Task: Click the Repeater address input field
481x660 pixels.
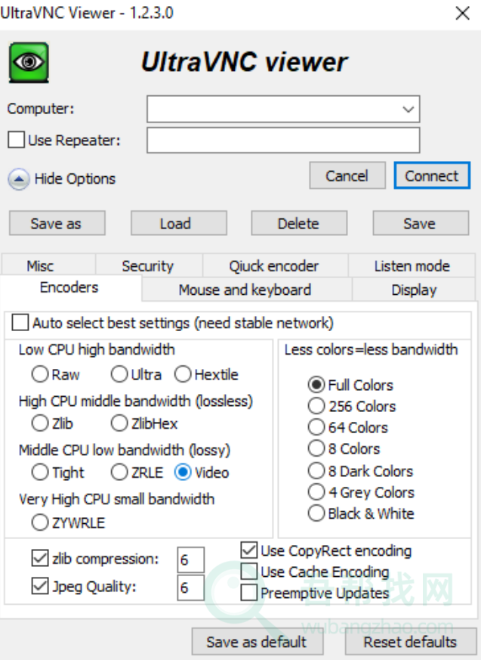Action: (x=282, y=141)
